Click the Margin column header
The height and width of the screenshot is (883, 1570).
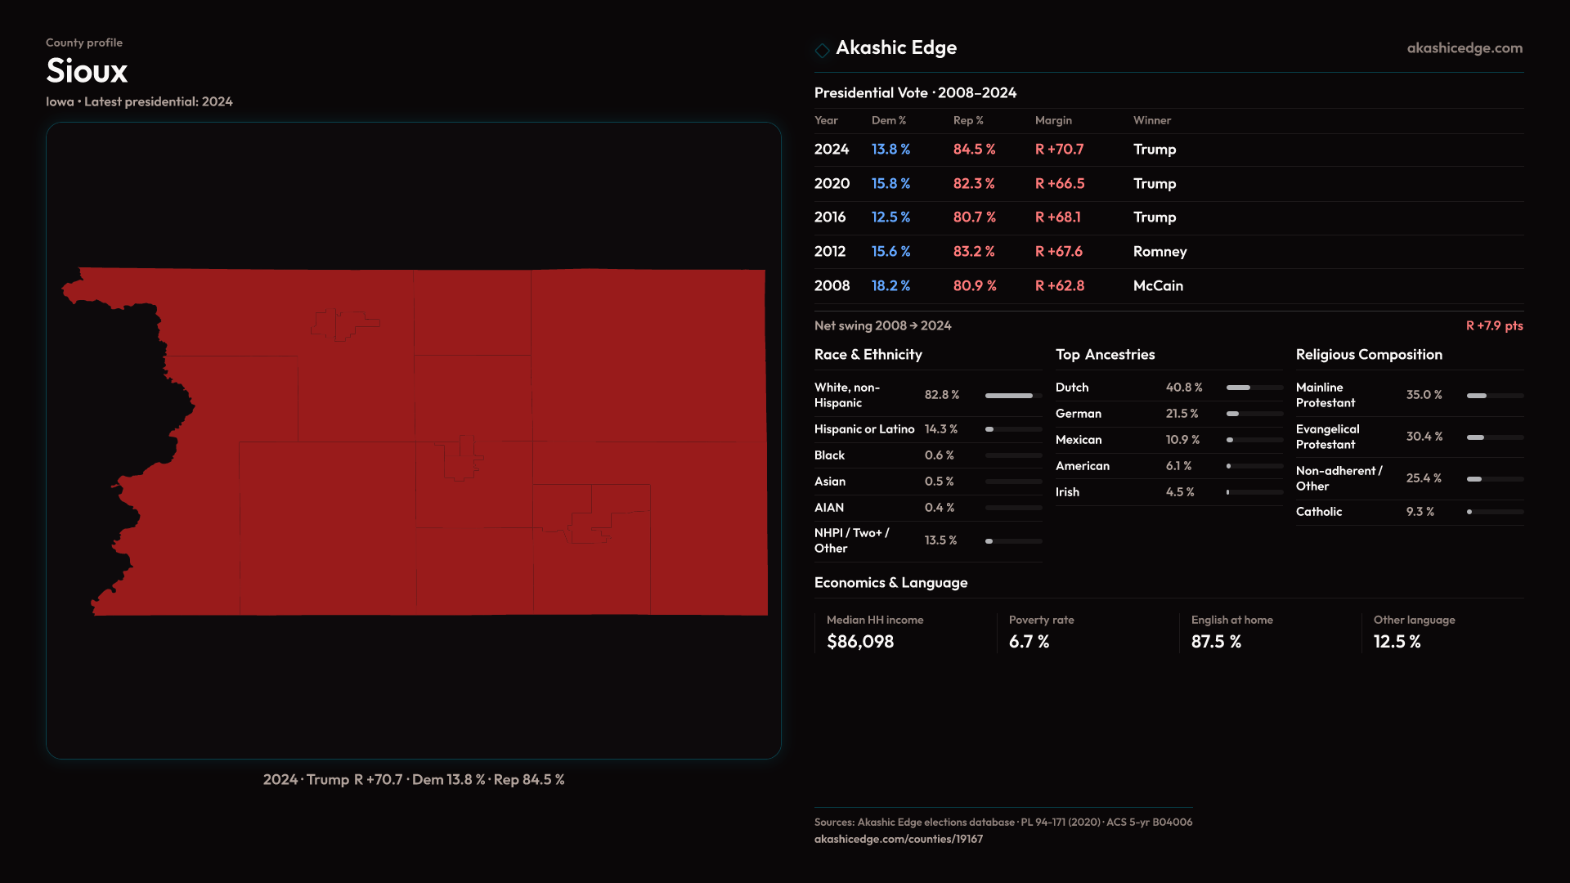pos(1052,120)
